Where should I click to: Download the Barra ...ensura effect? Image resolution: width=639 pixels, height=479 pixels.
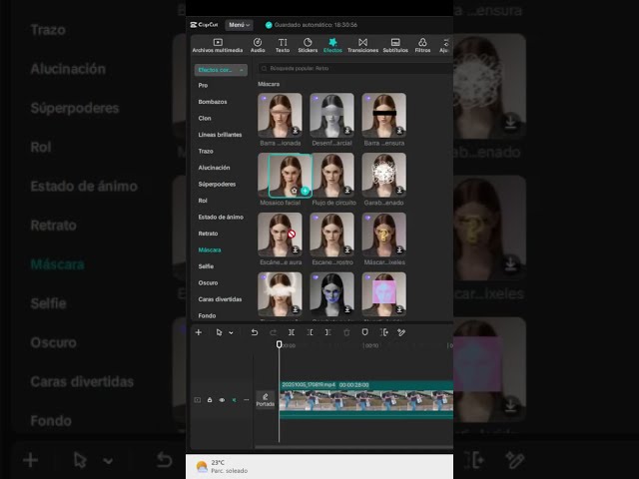(x=399, y=131)
